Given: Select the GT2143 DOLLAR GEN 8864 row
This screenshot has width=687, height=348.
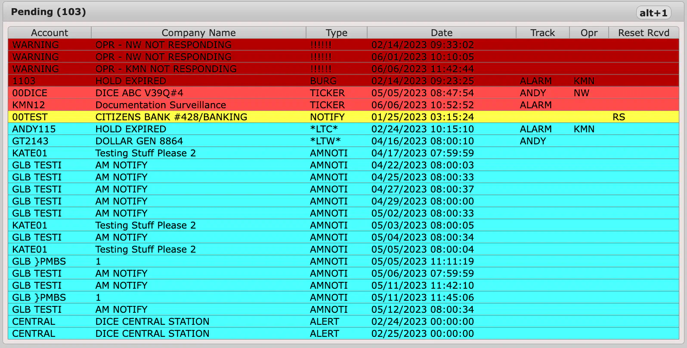Looking at the screenshot, I should tap(343, 141).
